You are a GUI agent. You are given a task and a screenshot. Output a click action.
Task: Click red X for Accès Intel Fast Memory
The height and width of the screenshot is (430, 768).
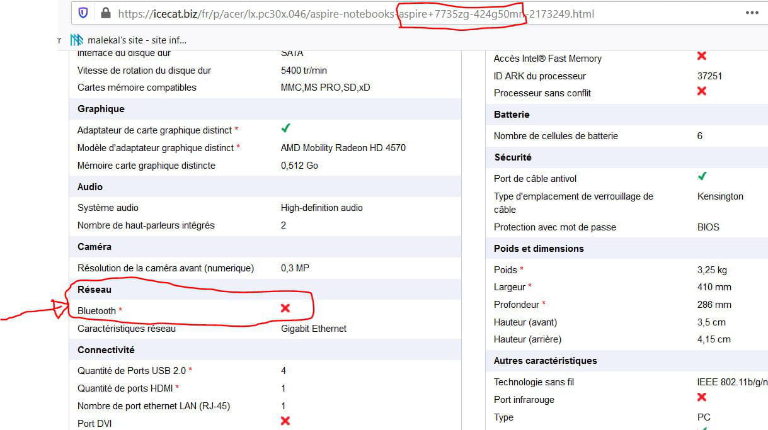(702, 56)
